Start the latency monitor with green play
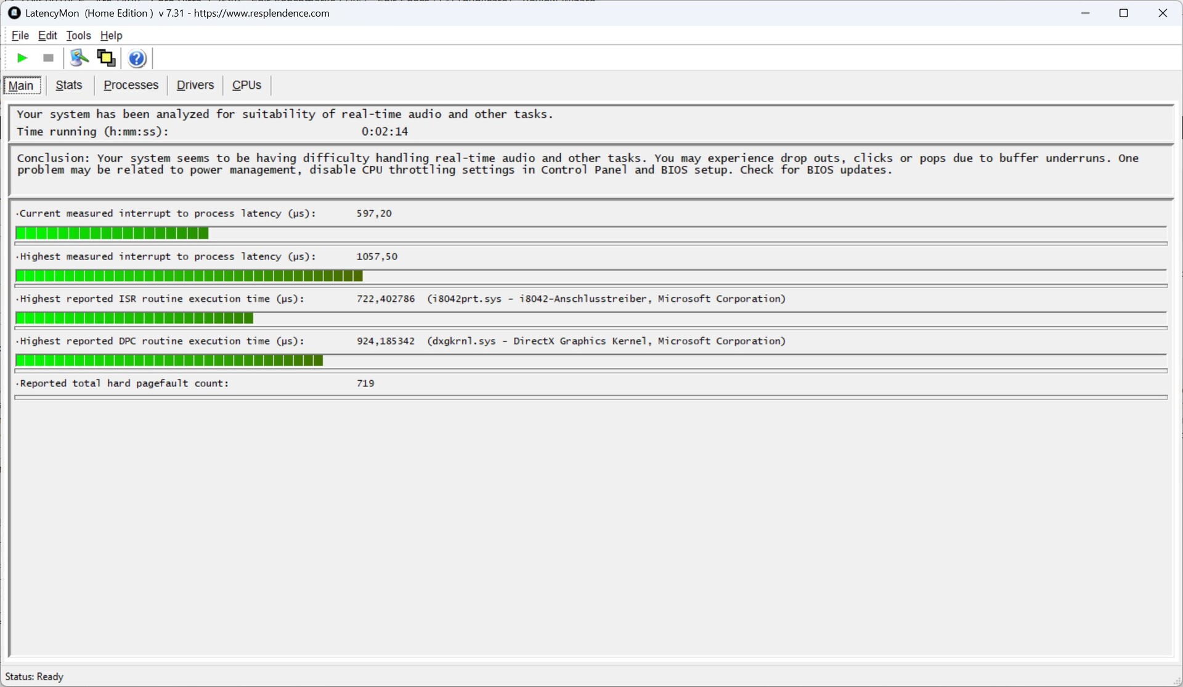Image resolution: width=1183 pixels, height=687 pixels. pyautogui.click(x=22, y=58)
